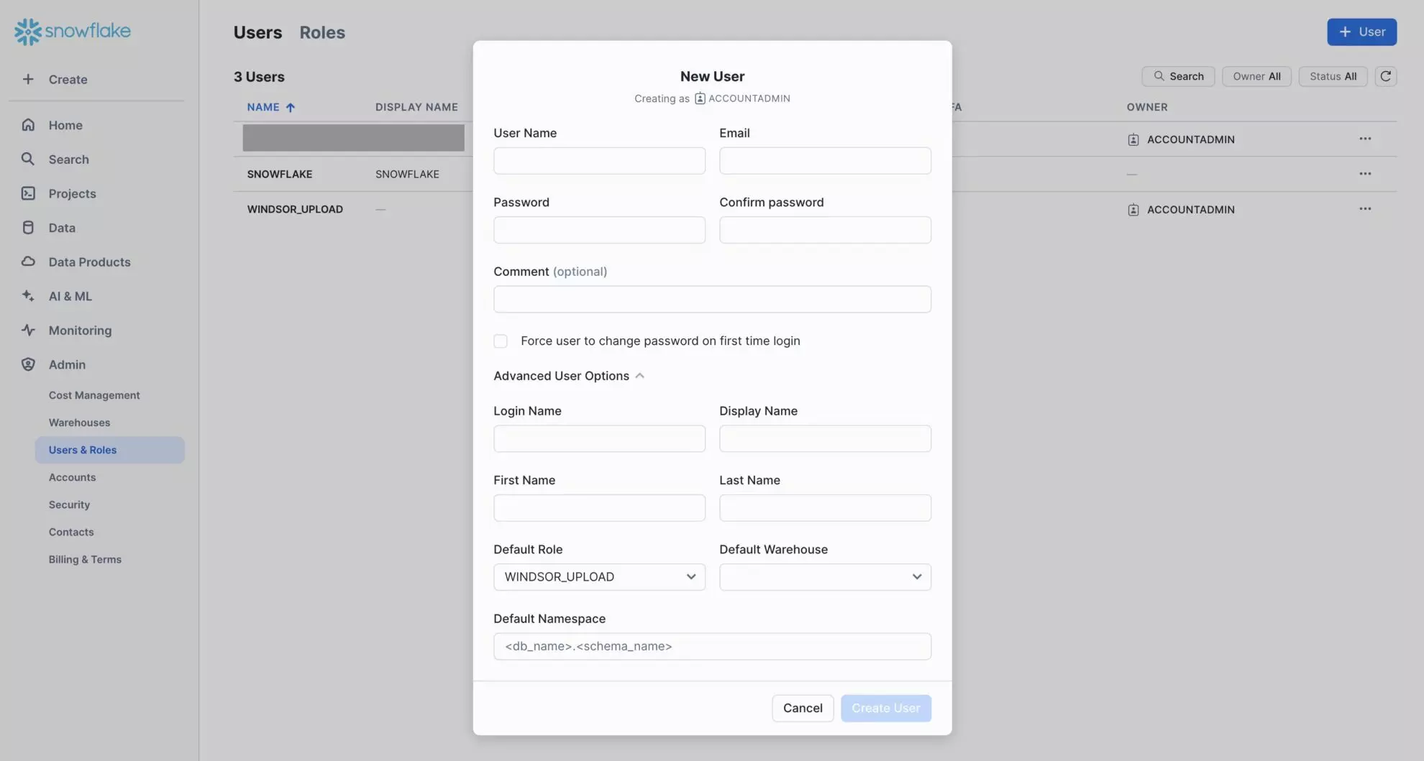Open the Owner All filter dropdown
1424x761 pixels.
1256,76
